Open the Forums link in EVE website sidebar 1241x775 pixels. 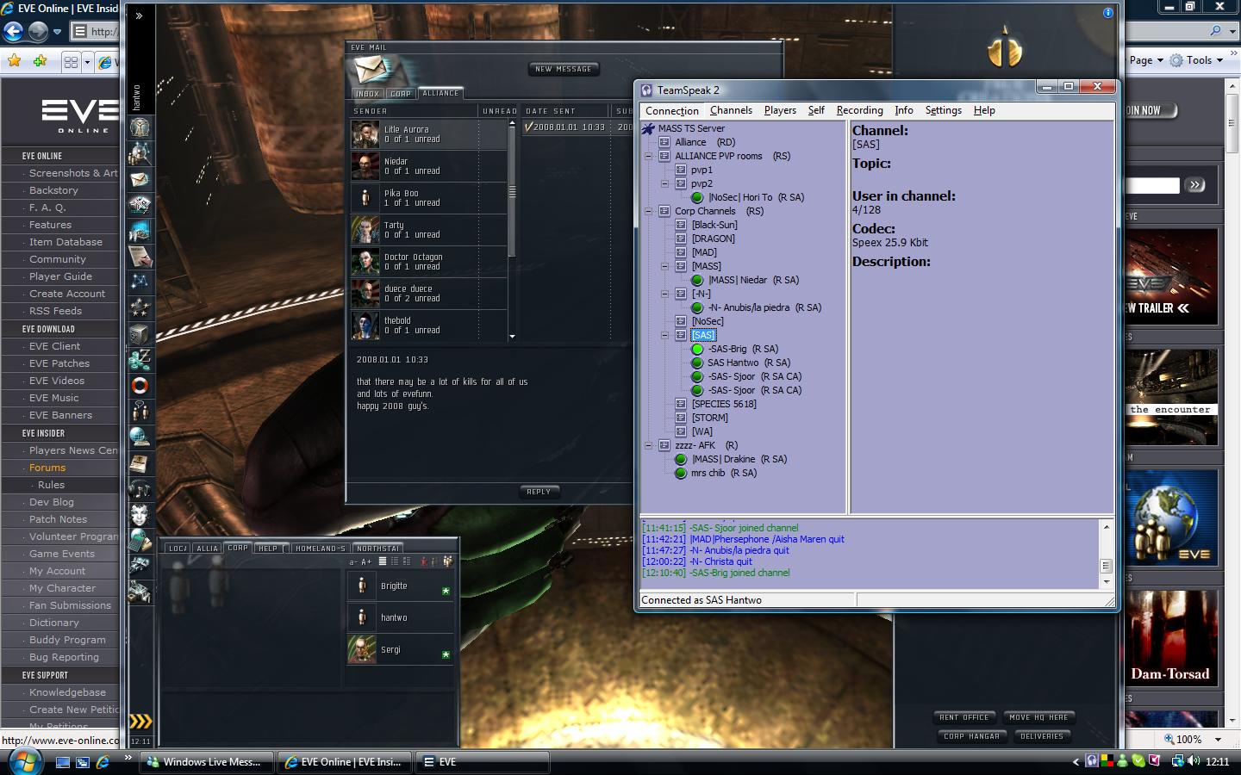(47, 468)
